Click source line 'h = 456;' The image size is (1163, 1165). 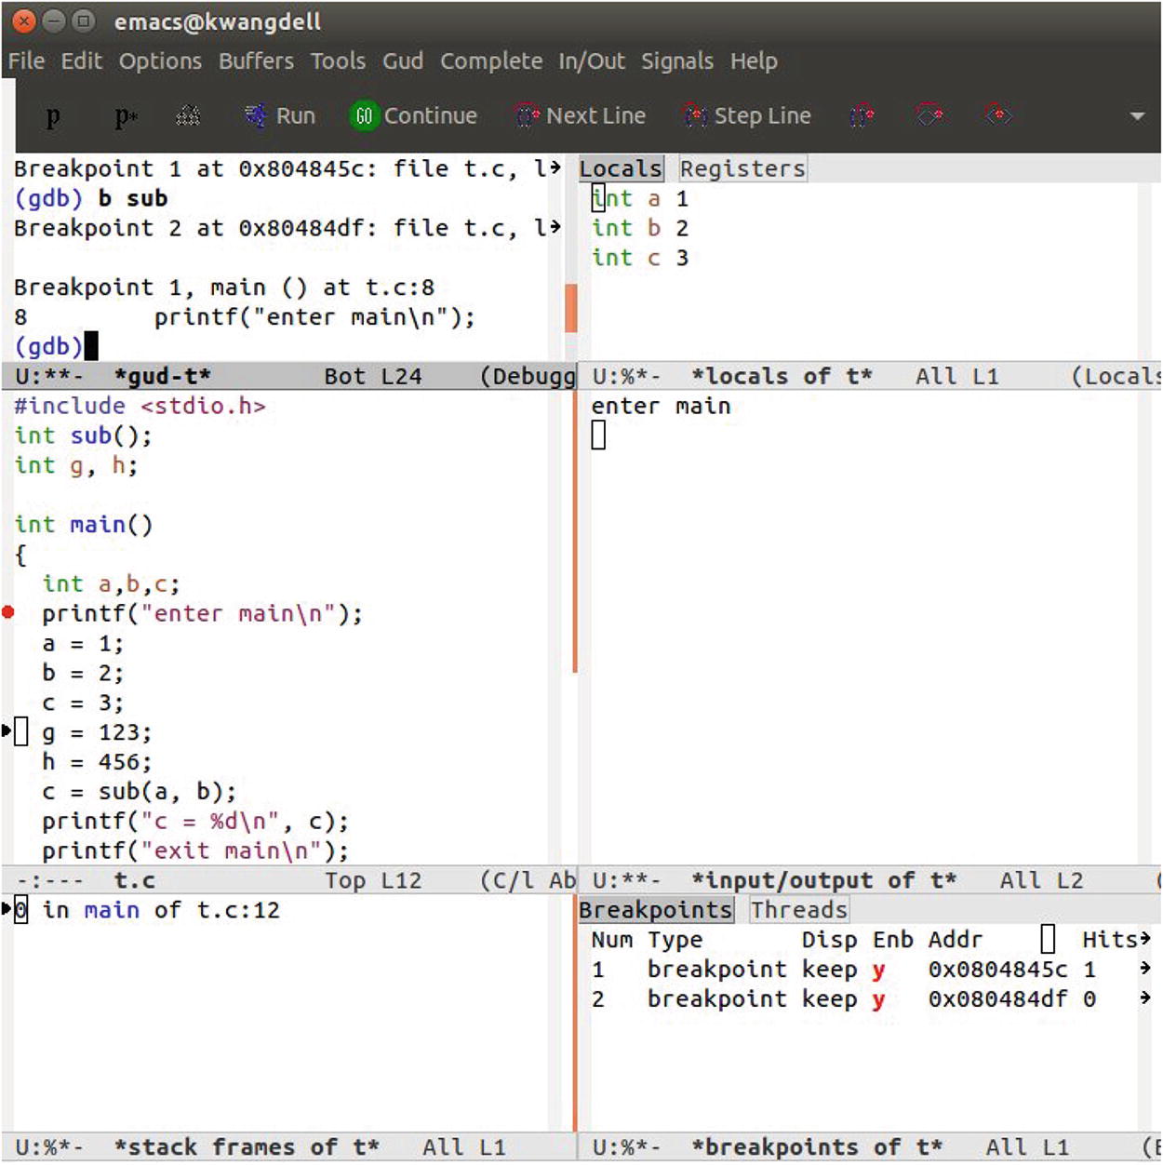tap(97, 762)
